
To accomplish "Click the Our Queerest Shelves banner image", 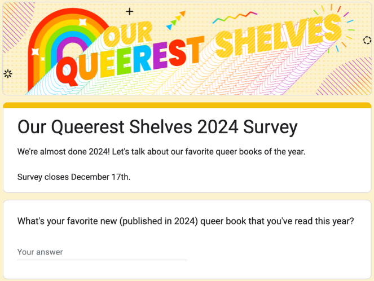I will point(187,49).
